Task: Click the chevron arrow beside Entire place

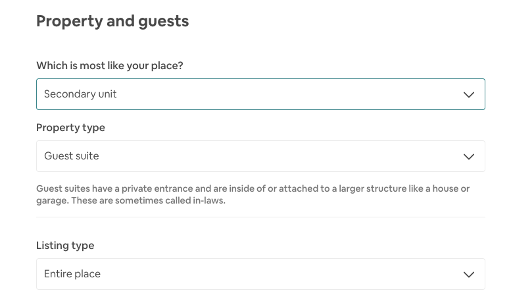Action: coord(468,274)
